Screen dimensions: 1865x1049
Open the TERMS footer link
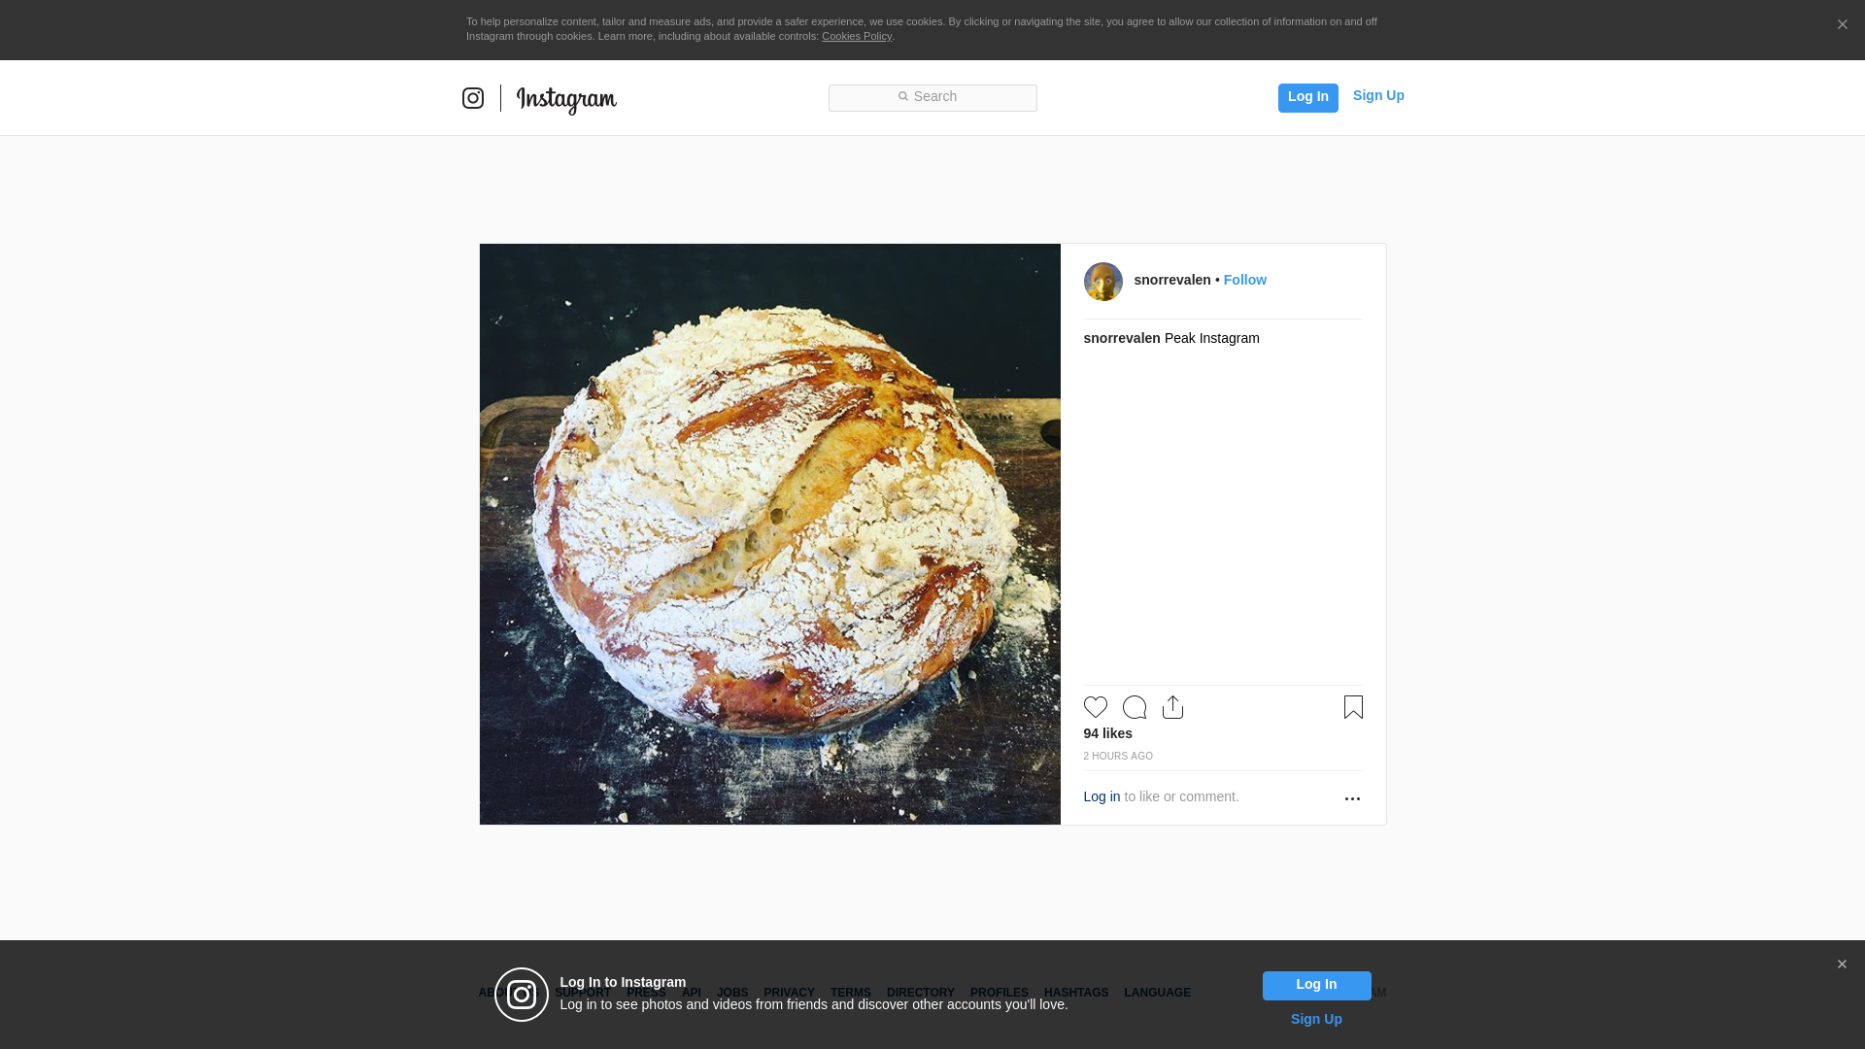click(850, 993)
